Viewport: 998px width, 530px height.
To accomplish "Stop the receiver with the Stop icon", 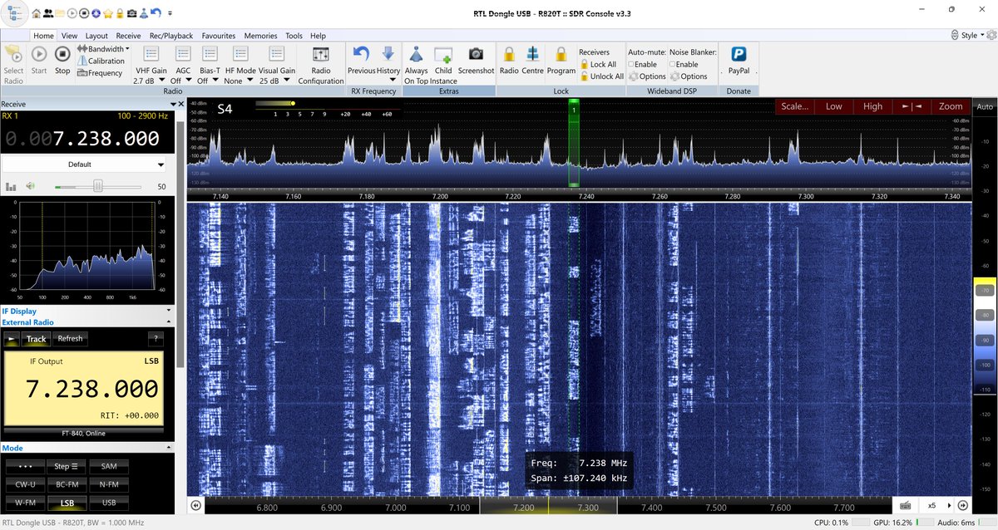I will [x=62, y=62].
